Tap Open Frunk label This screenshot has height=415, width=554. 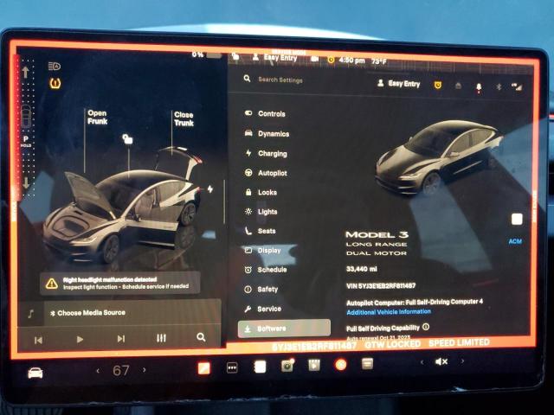tap(97, 118)
